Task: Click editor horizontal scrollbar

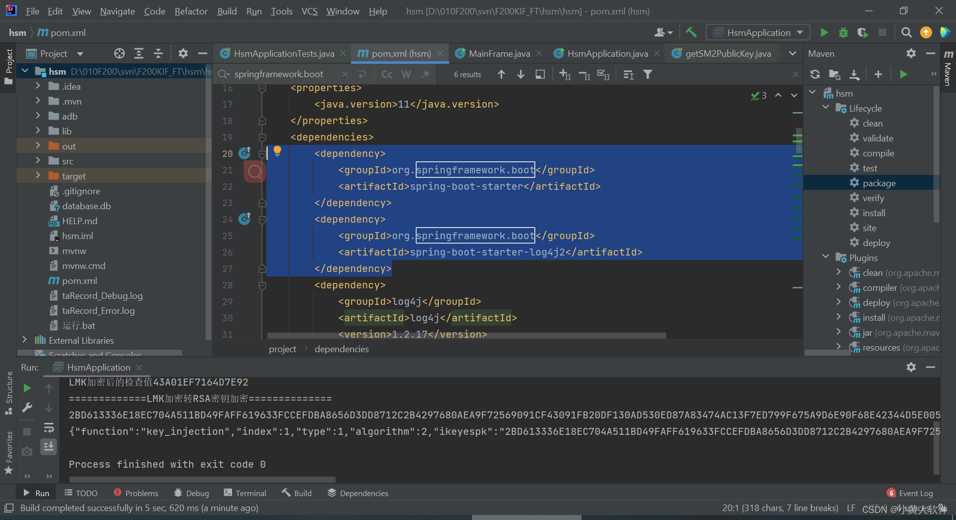Action: click(467, 336)
